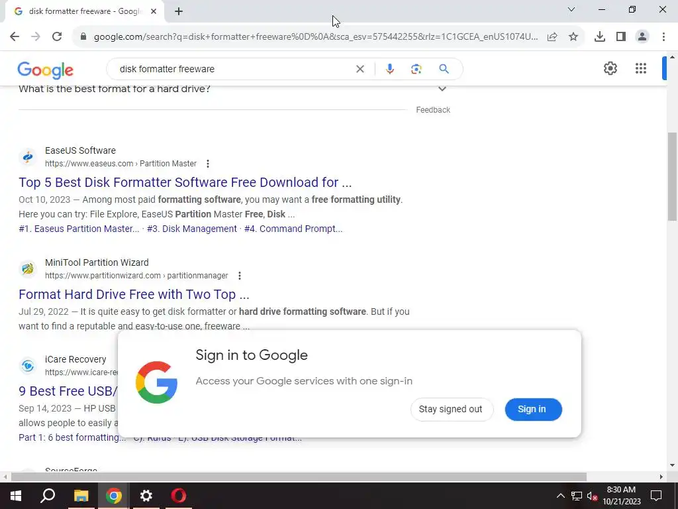Click the horizontal scrollbar thumb
Screen dimensions: 678x509
(299, 477)
